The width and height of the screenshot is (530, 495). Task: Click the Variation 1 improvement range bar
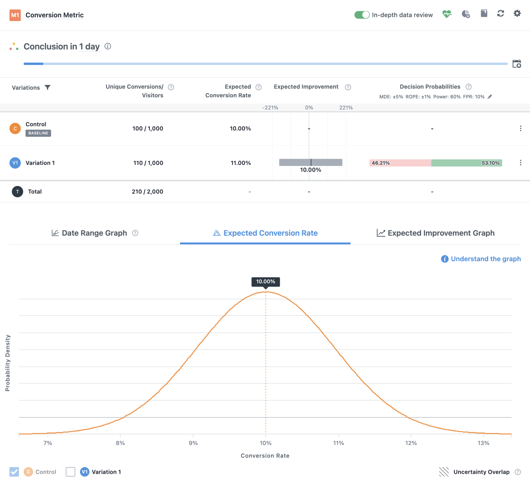310,162
